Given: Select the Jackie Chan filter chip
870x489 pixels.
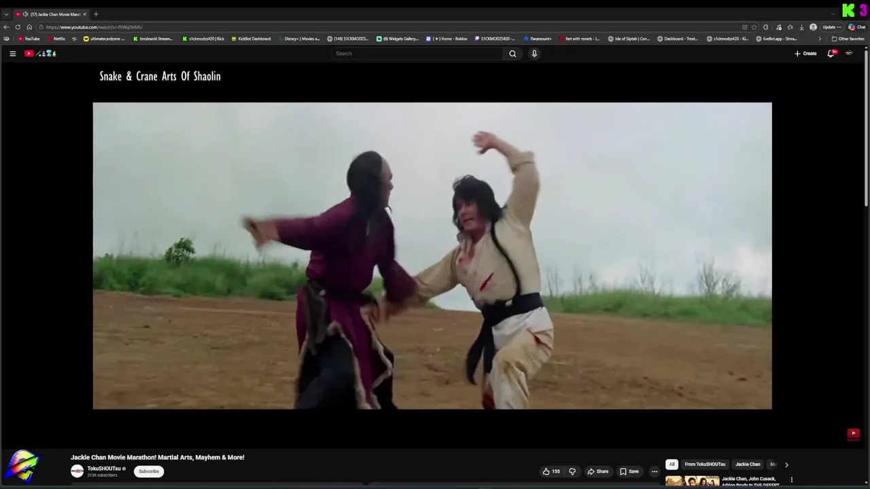Looking at the screenshot, I should click(x=748, y=465).
